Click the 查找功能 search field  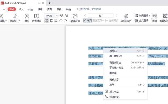(89, 9)
